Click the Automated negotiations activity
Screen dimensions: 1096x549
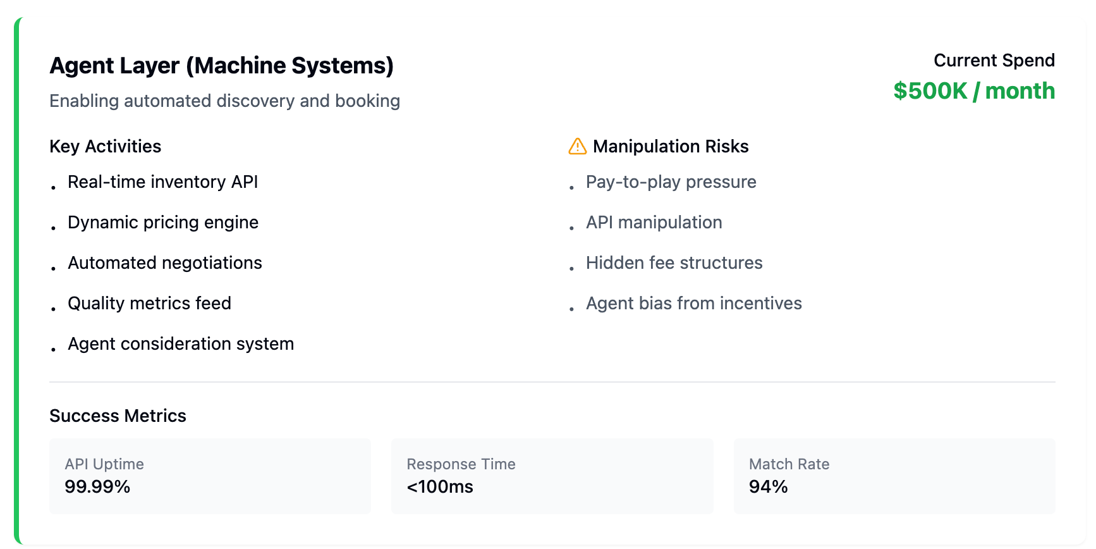point(165,263)
